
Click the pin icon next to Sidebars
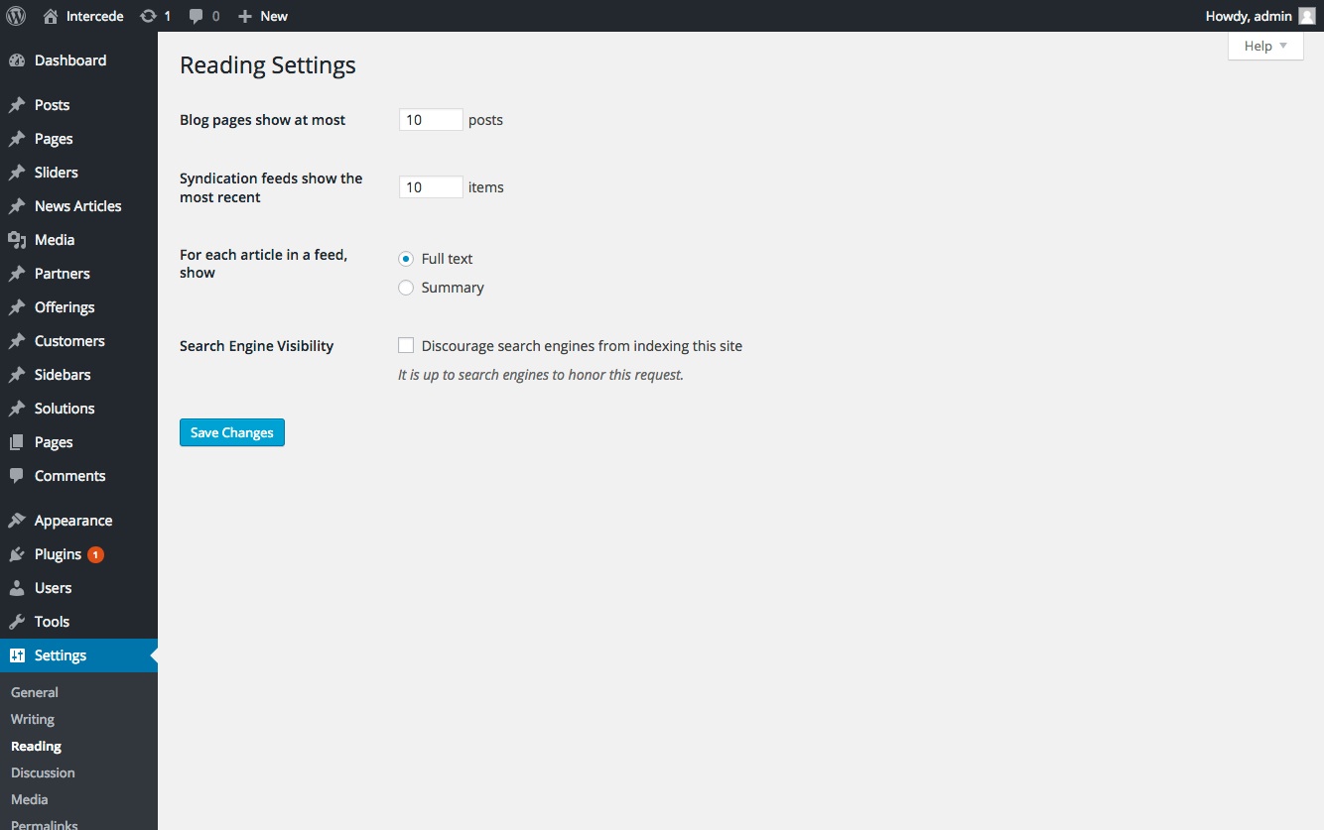tap(17, 375)
